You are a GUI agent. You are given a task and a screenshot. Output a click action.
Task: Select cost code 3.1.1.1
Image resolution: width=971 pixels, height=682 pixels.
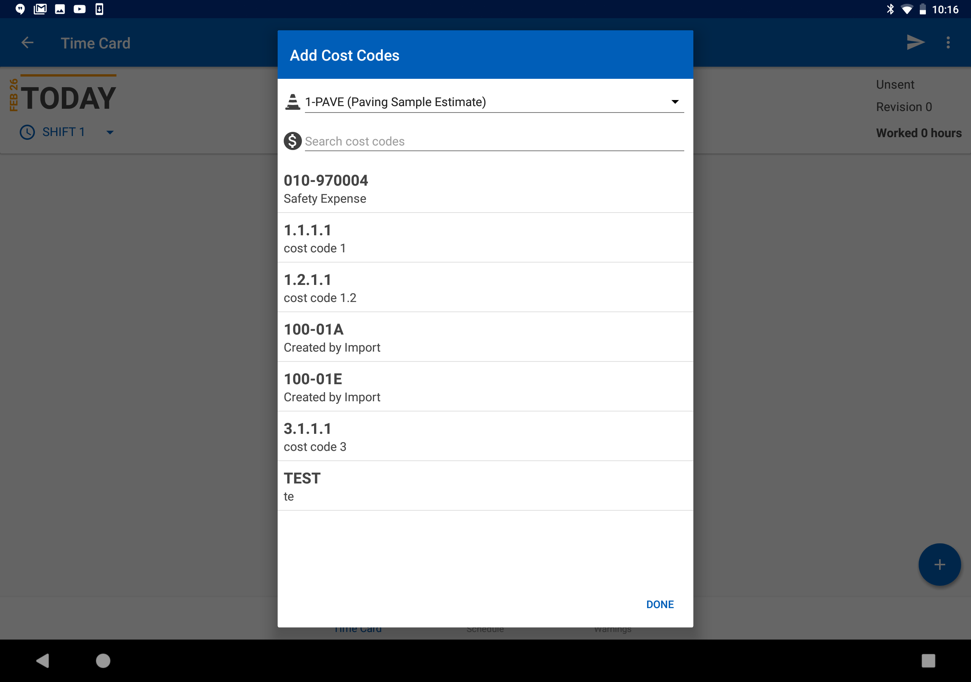click(x=485, y=436)
